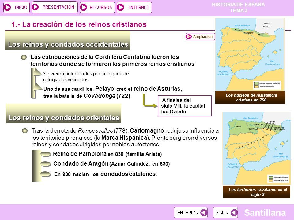The image size is (294, 220).
Task: Open the INTERNET section label
Action: pyautogui.click(x=139, y=7)
